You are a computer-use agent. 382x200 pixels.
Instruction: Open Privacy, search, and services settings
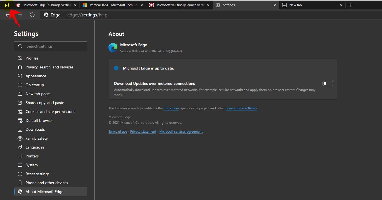pyautogui.click(x=51, y=67)
